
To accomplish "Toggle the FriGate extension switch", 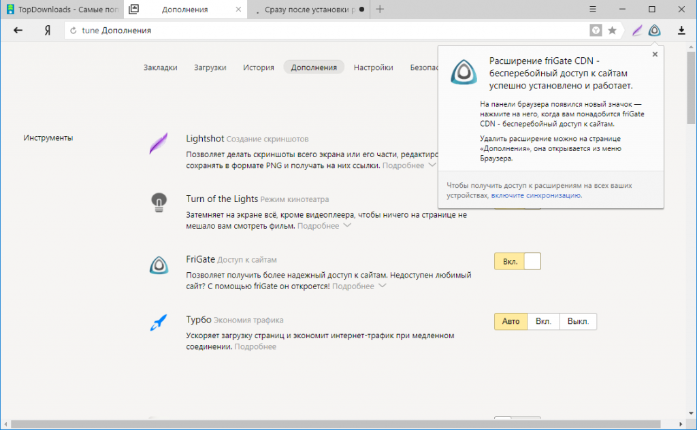I will pos(517,261).
